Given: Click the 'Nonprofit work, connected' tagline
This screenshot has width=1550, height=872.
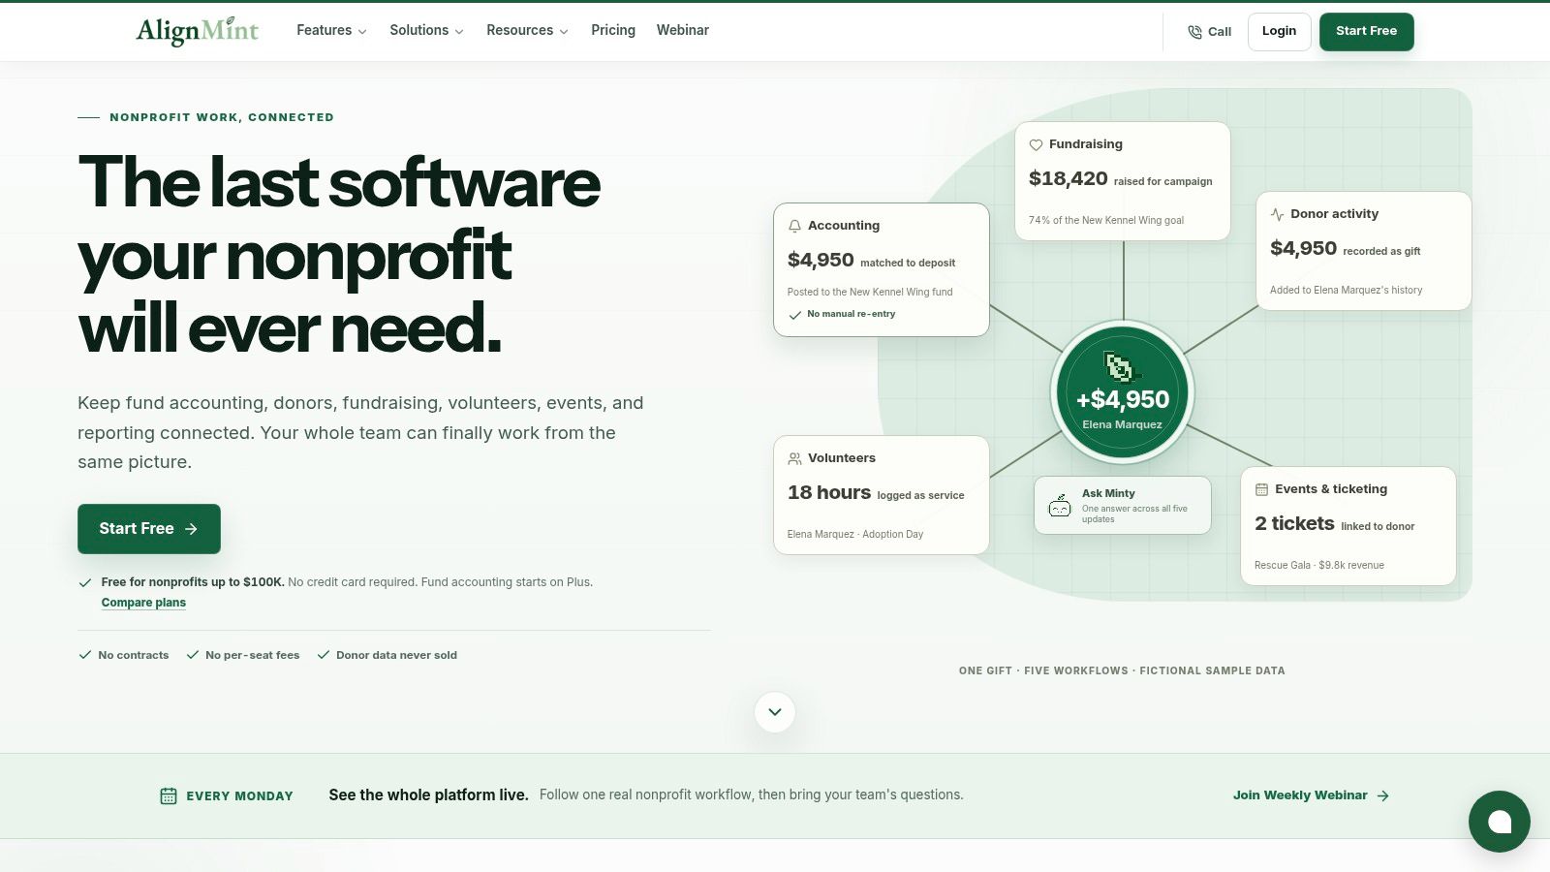Looking at the screenshot, I should pos(221,117).
